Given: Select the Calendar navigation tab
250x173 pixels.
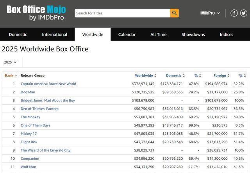Looking at the screenshot, I should (127, 34).
